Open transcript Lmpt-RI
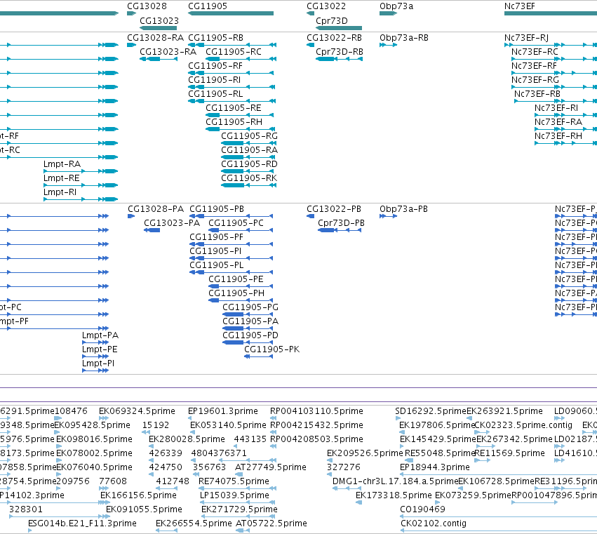Viewport: 597px width, 534px height. tap(60, 192)
